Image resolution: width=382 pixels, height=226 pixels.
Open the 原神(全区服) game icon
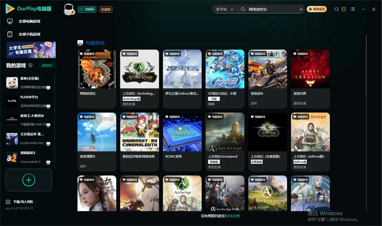(x=12, y=83)
